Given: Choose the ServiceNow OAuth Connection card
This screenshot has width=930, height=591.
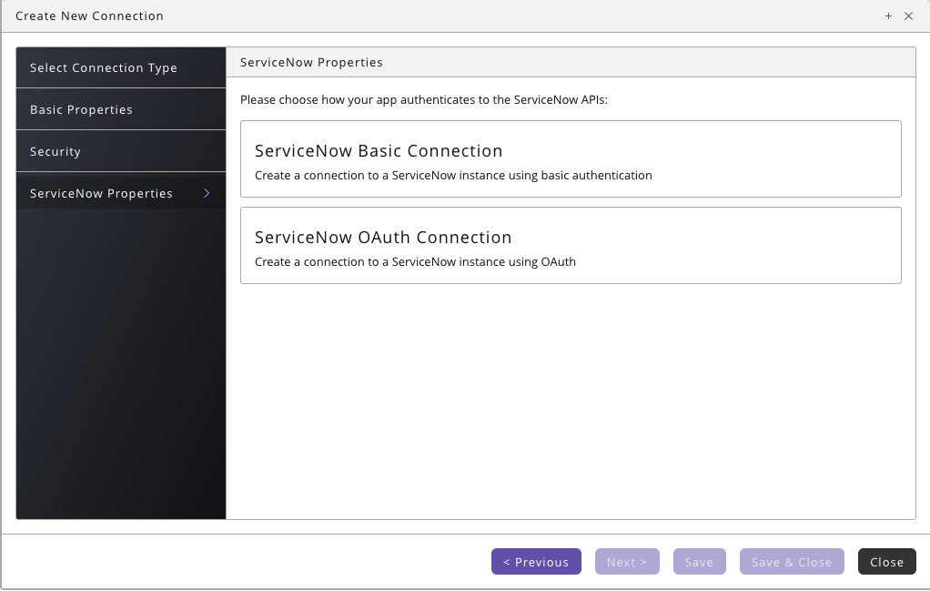Looking at the screenshot, I should 571,245.
